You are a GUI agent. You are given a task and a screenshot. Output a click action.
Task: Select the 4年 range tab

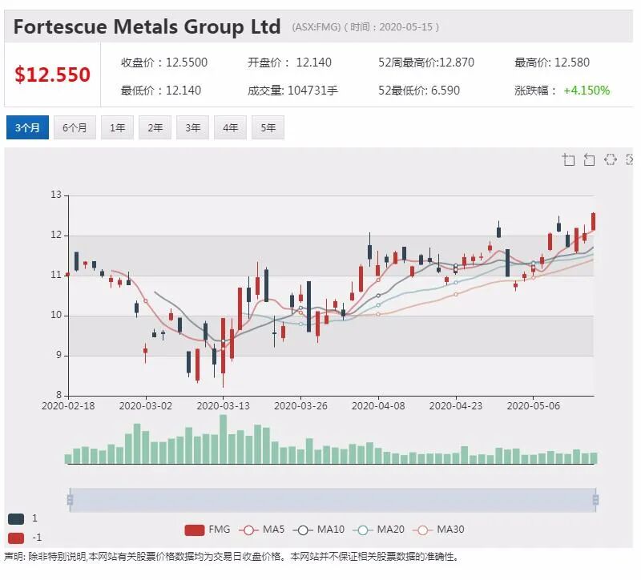click(x=230, y=127)
